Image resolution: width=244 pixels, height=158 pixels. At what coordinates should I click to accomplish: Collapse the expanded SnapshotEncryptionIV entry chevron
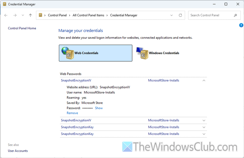coord(204,80)
